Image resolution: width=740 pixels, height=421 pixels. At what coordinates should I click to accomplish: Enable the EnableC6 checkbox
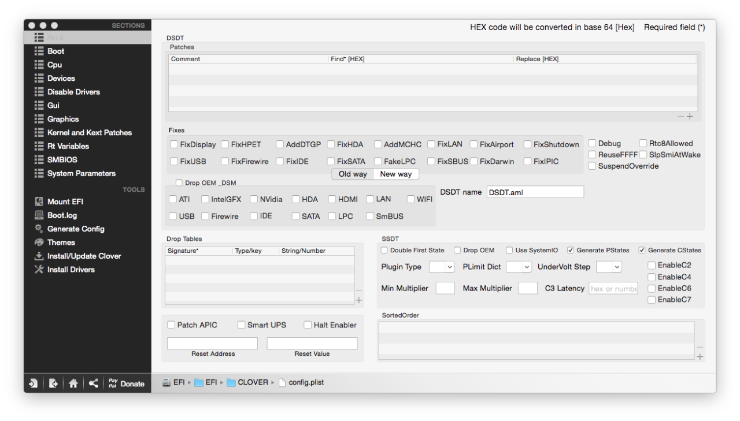[x=652, y=288]
